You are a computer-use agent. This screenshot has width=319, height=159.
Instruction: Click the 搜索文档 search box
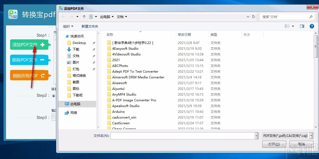(x=284, y=17)
